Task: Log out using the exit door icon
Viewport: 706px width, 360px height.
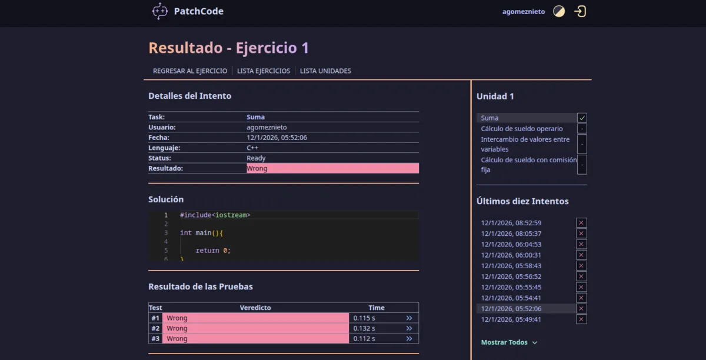Action: [580, 11]
